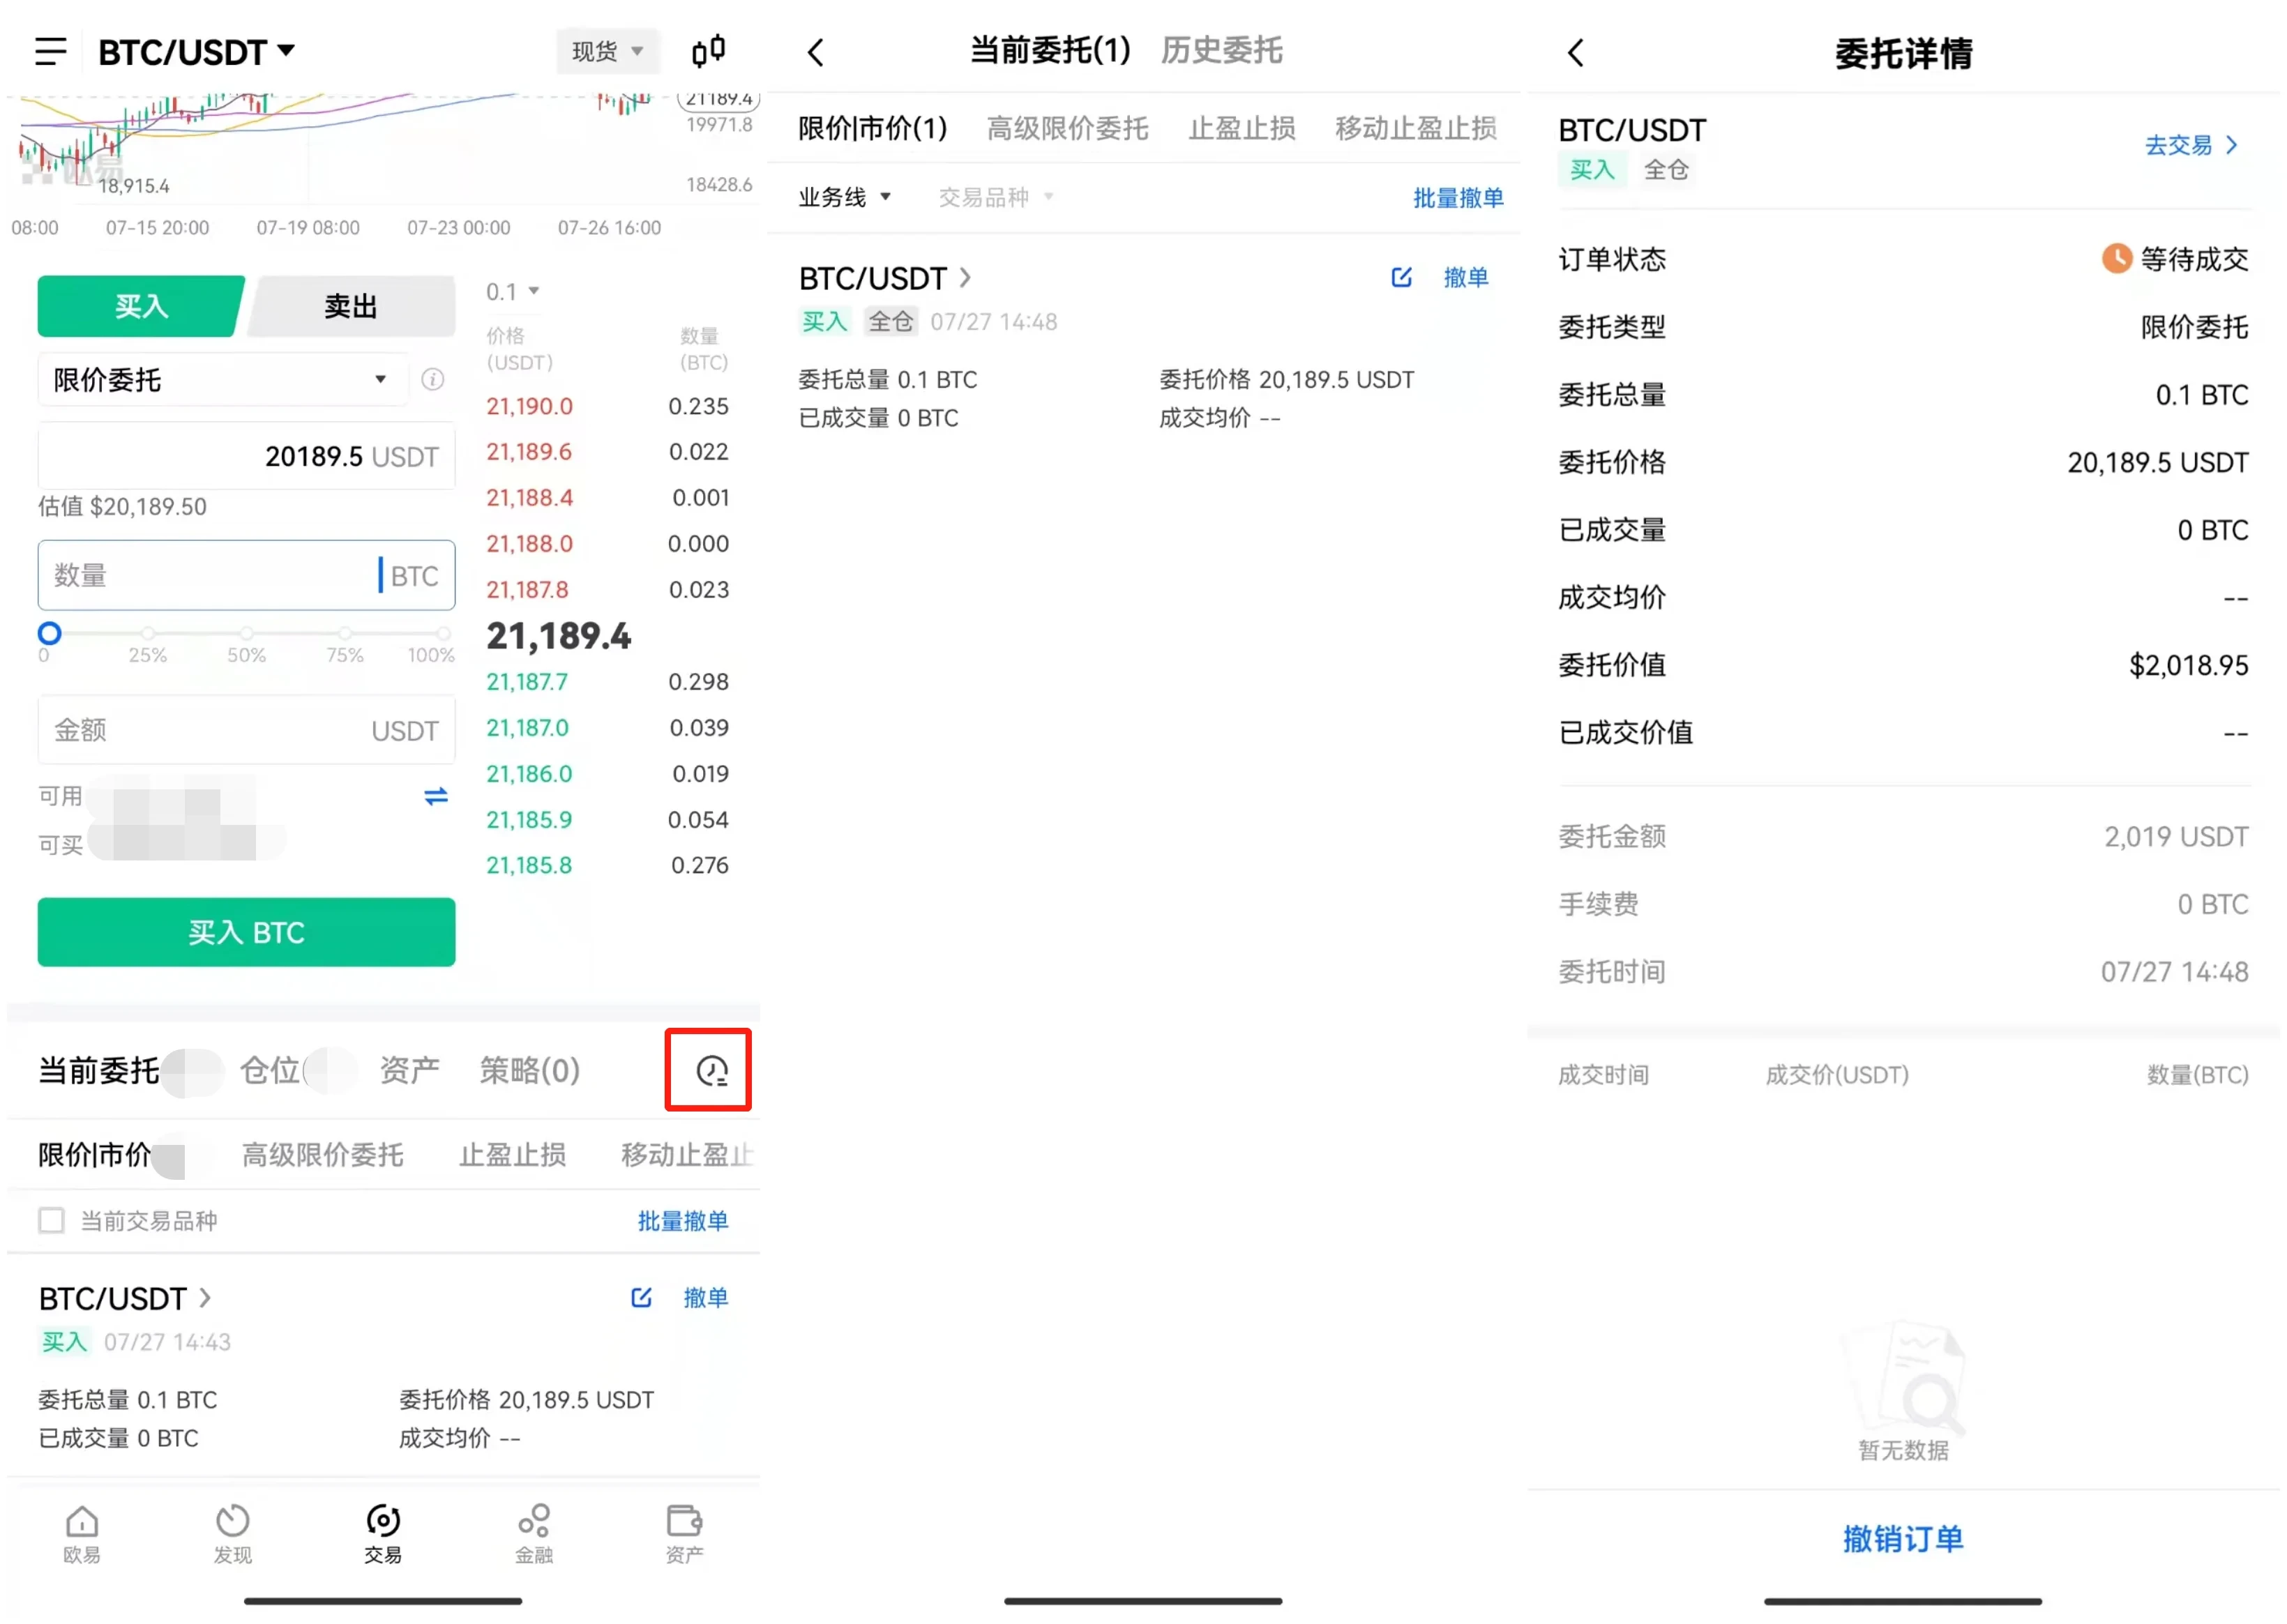Open the 0.1 depth precision dropdown
The height and width of the screenshot is (1624, 2287).
(513, 291)
